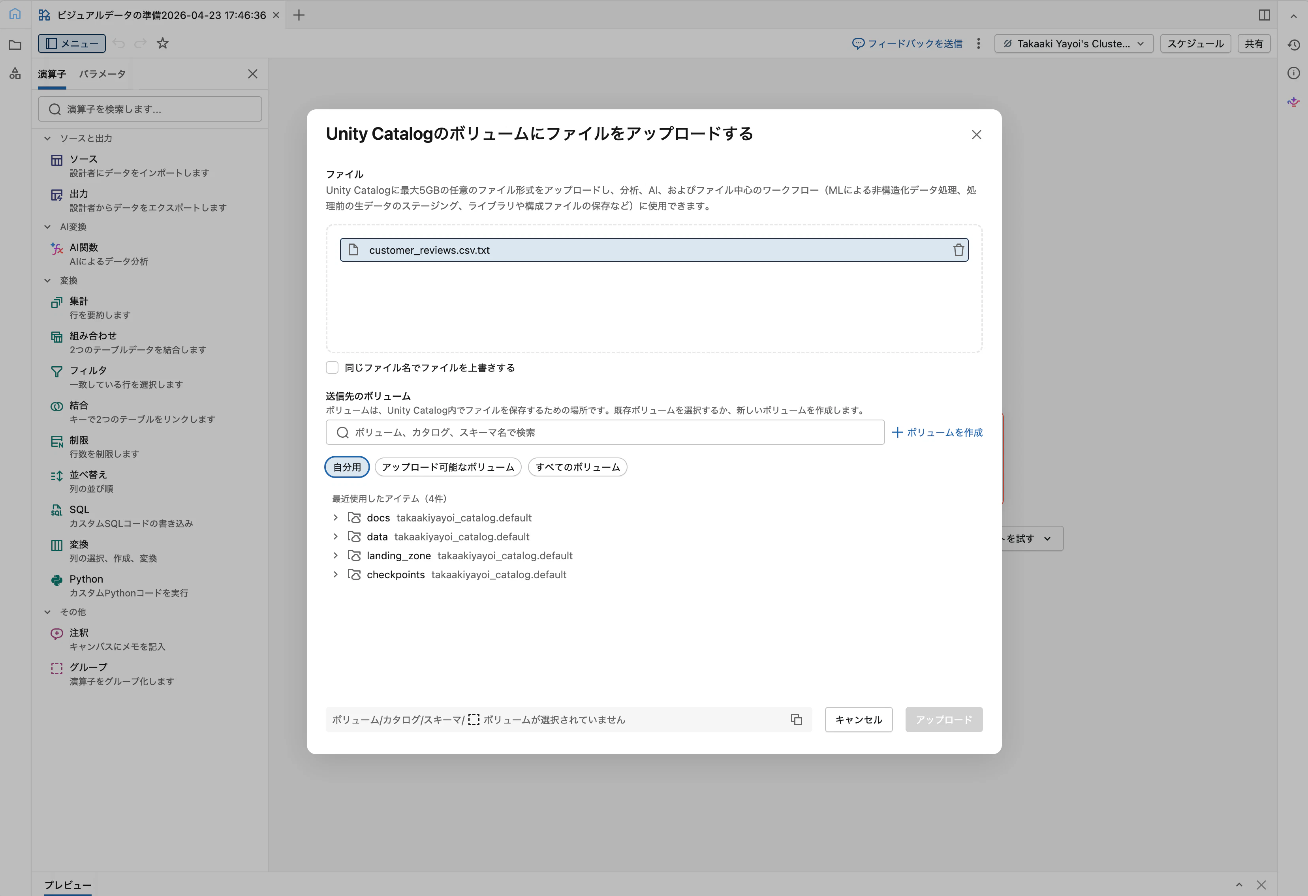1308x896 pixels.
Task: Click ボリュームを作成 to create a new volume
Action: click(x=936, y=432)
